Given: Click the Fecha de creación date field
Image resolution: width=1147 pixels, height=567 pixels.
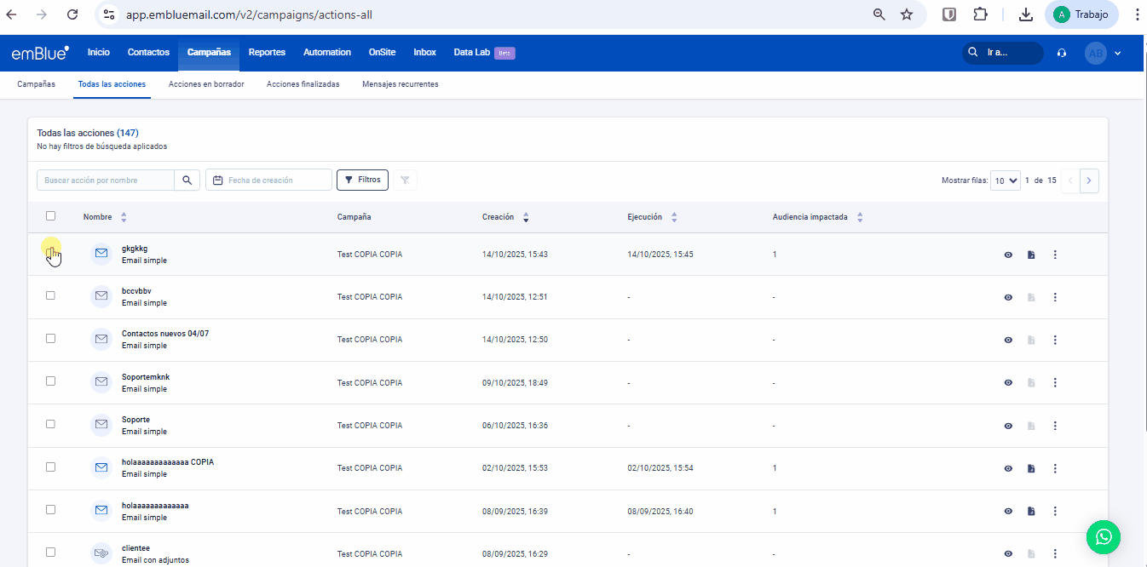Looking at the screenshot, I should point(268,180).
